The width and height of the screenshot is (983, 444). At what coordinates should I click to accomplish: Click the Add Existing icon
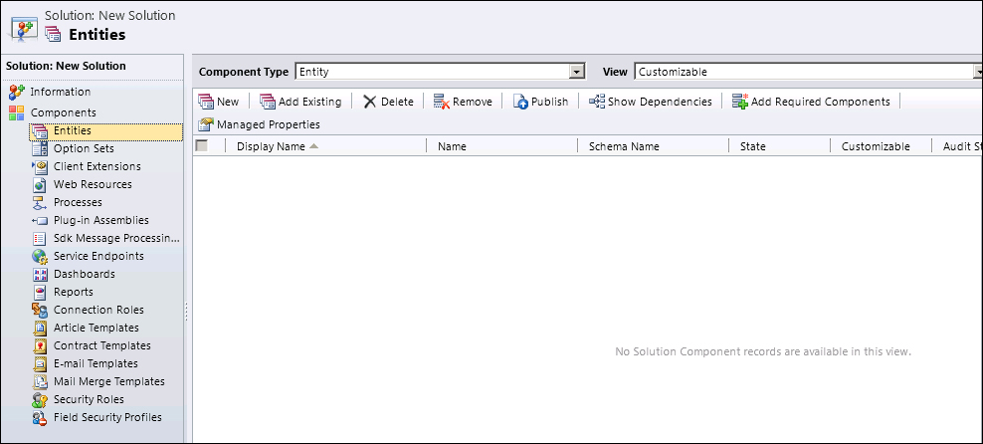coord(268,102)
